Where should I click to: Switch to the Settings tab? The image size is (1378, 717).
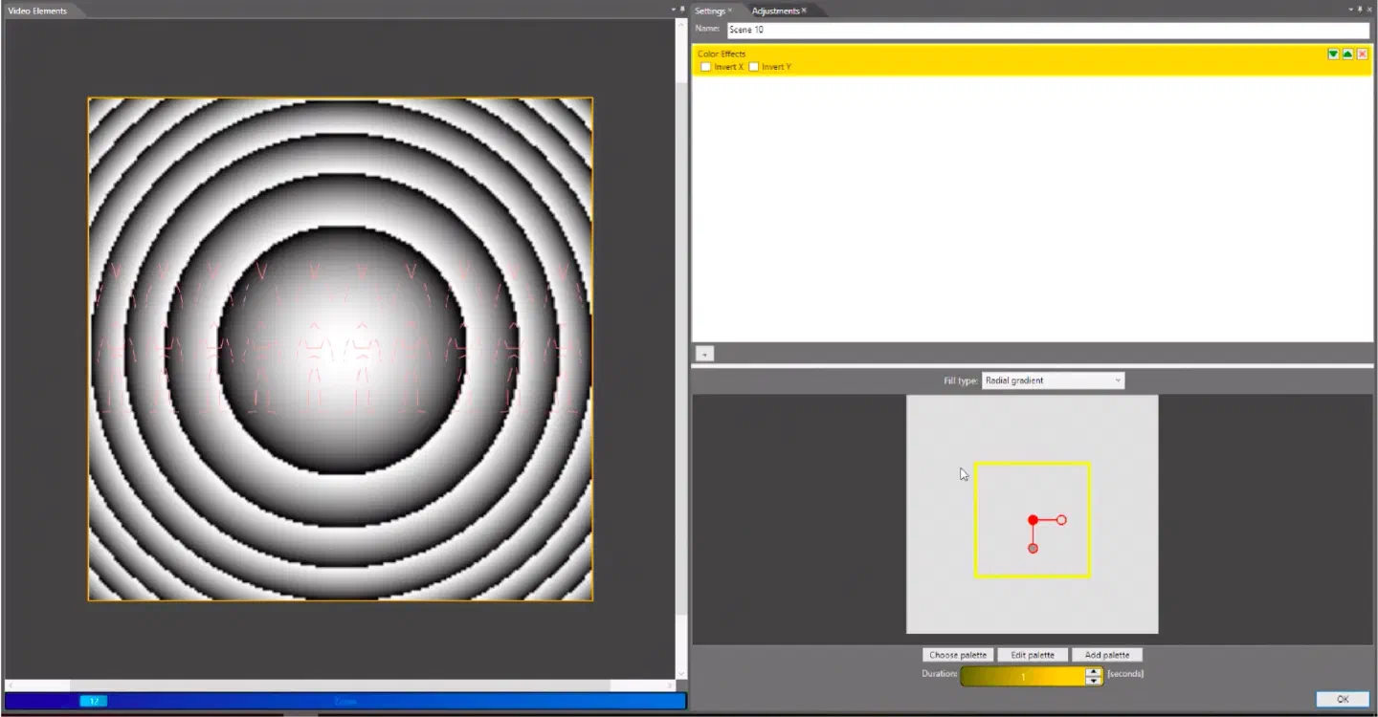click(710, 11)
